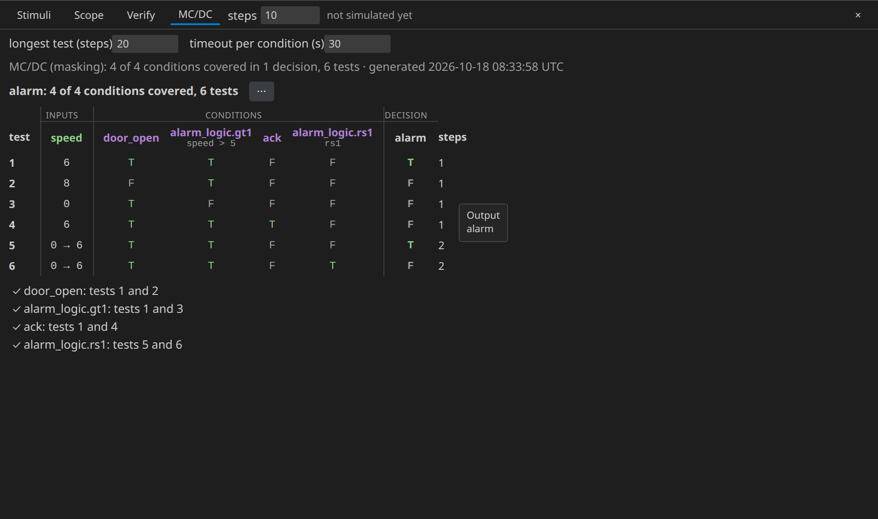Click the 'speed > 5' expression label
This screenshot has width=878, height=519.
coord(211,143)
